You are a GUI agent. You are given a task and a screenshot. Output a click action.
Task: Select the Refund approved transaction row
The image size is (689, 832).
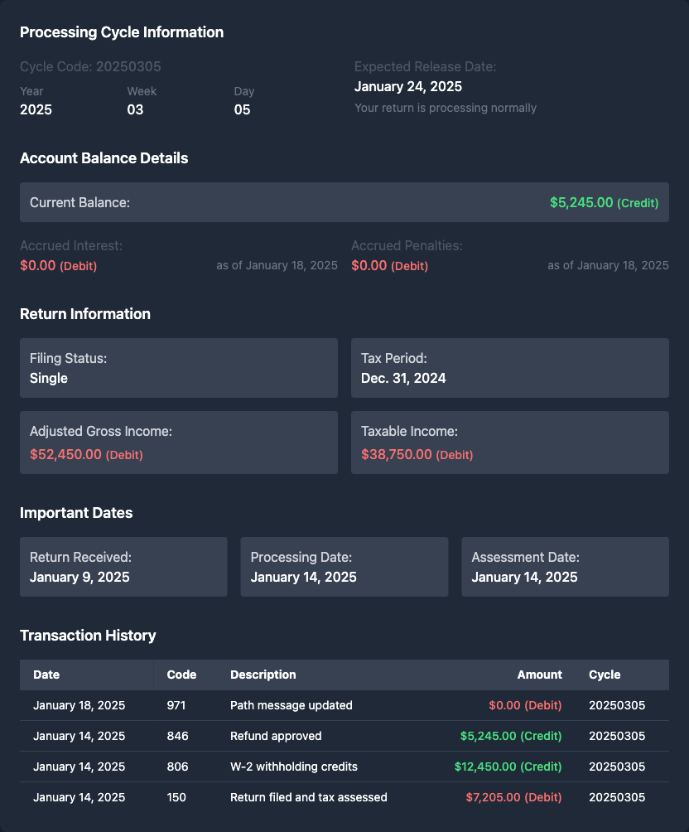(276, 736)
